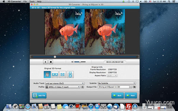Select the side-by-side full-width AA format
This screenshot has height=111, width=178.
(55, 75)
